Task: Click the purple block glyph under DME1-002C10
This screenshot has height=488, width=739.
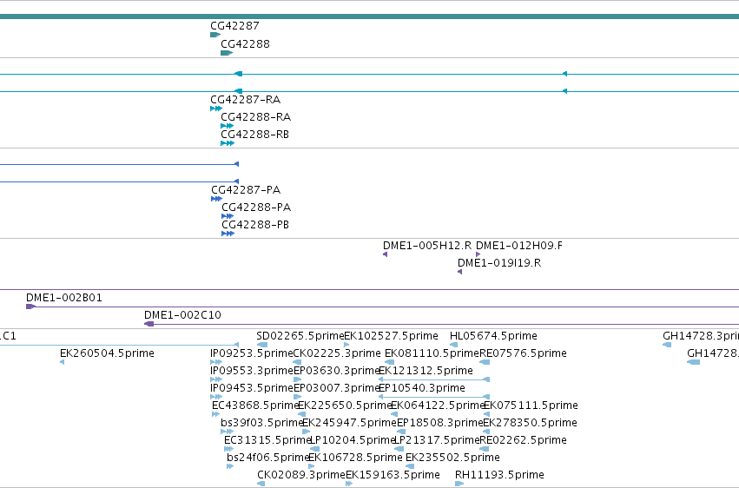Action: click(149, 324)
